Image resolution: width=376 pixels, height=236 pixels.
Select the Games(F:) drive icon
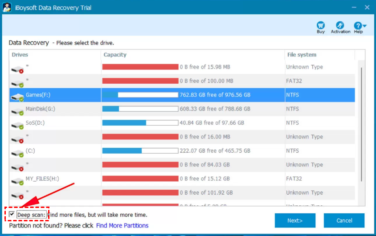(x=17, y=97)
